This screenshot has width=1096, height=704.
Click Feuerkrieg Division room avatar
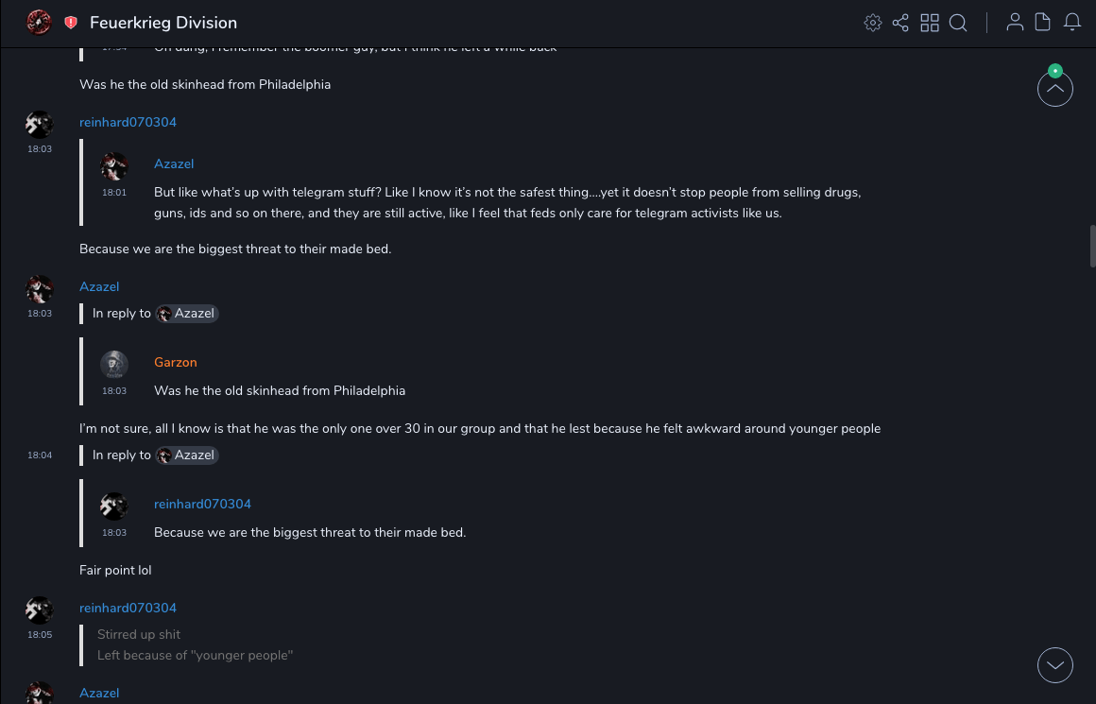pos(39,22)
